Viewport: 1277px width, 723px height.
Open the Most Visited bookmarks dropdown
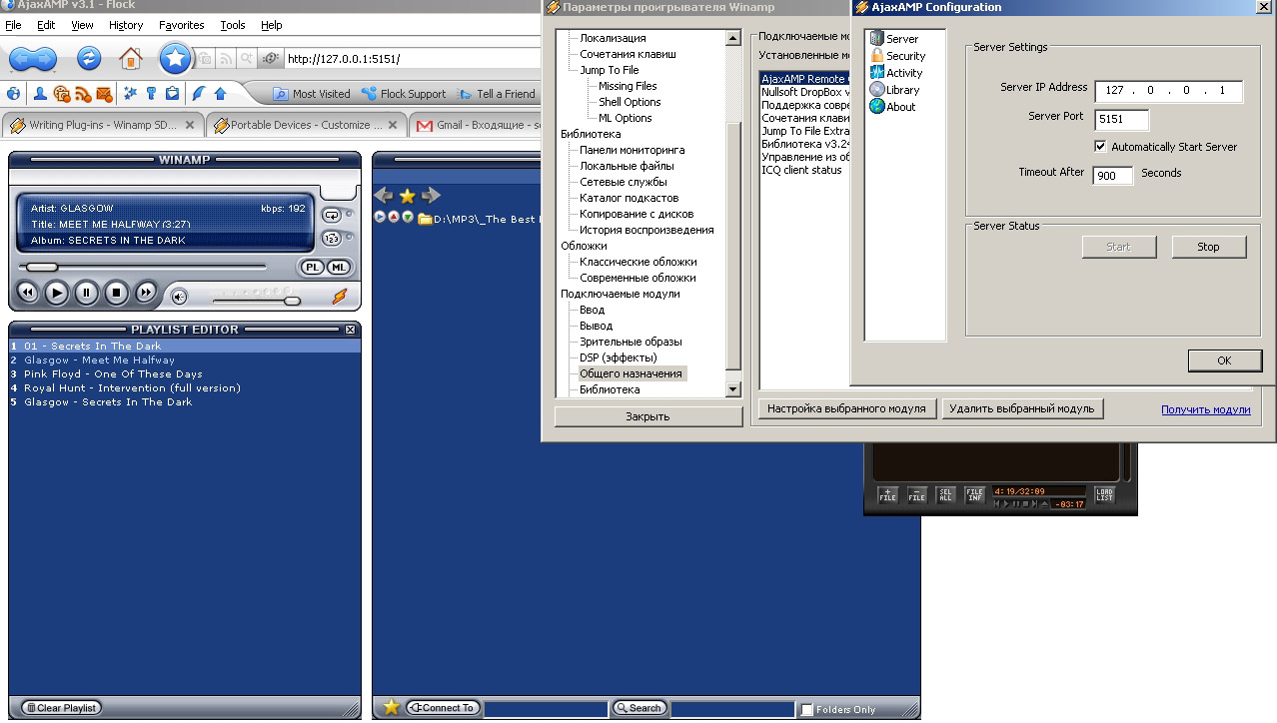pos(312,94)
